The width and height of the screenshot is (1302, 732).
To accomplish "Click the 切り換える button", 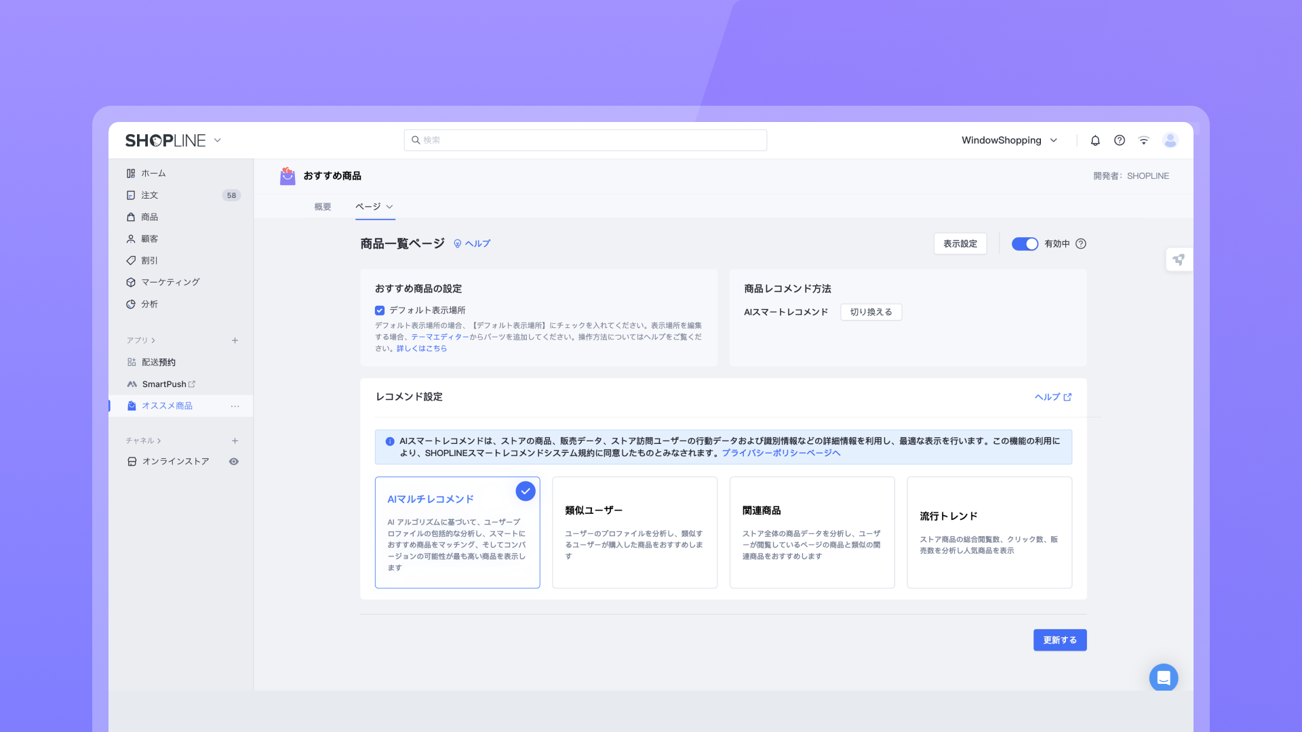I will click(x=871, y=312).
